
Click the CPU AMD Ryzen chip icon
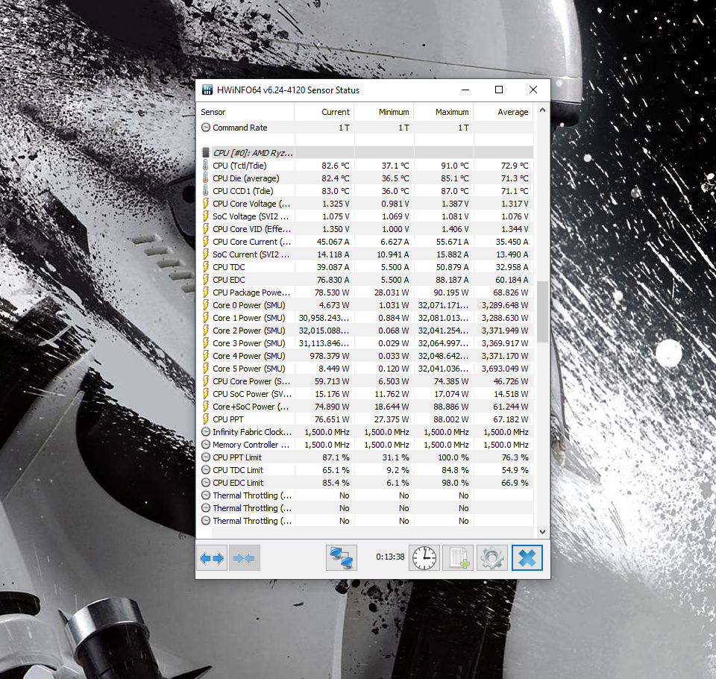(206, 153)
